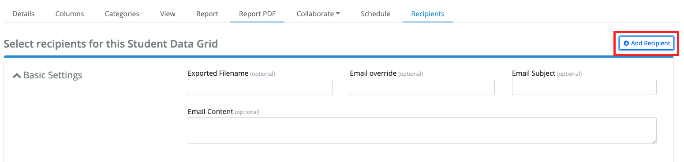Switch to the Report PDF tab
Viewport: 684px width, 162px height.
pos(258,14)
